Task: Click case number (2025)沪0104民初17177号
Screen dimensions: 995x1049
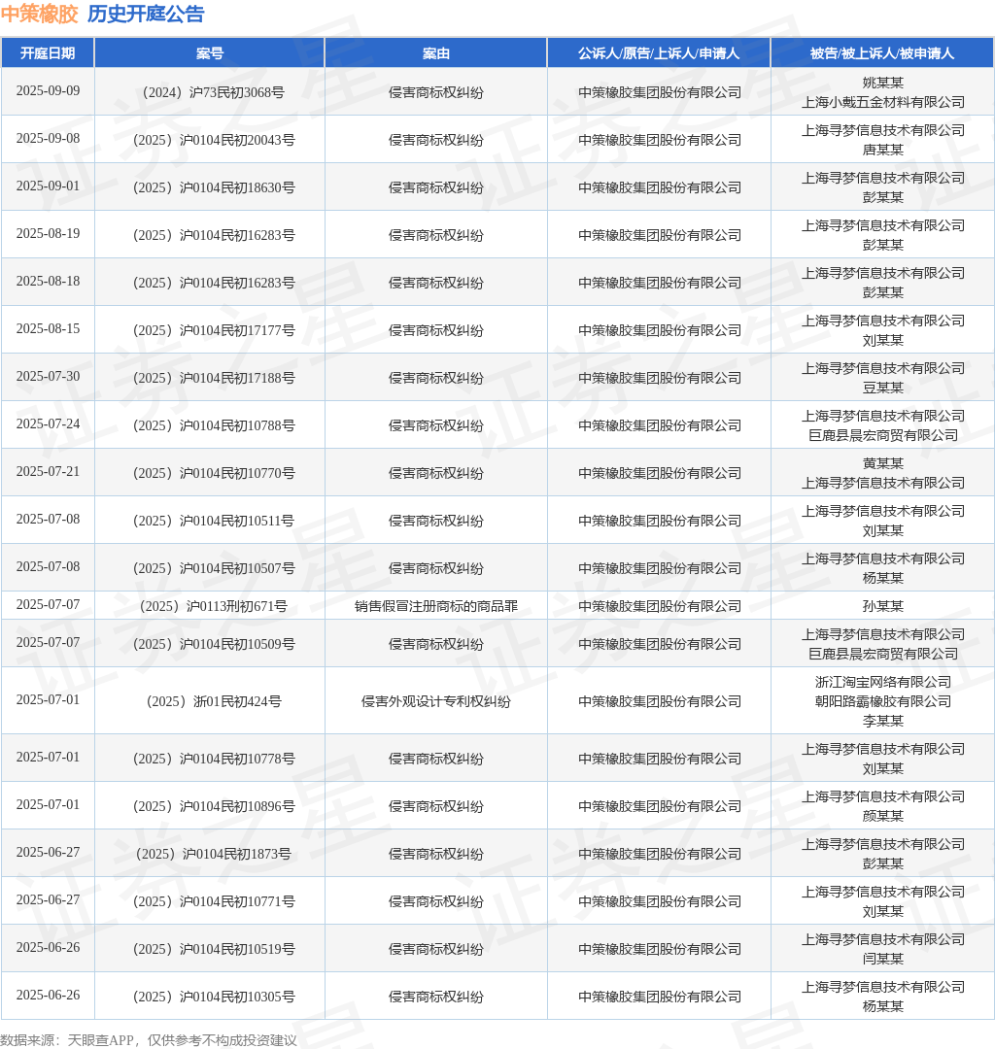Action: (x=210, y=330)
